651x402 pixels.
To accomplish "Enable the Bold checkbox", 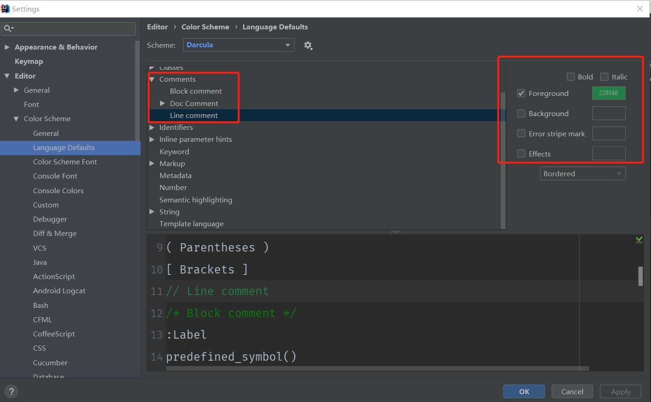I will [571, 77].
